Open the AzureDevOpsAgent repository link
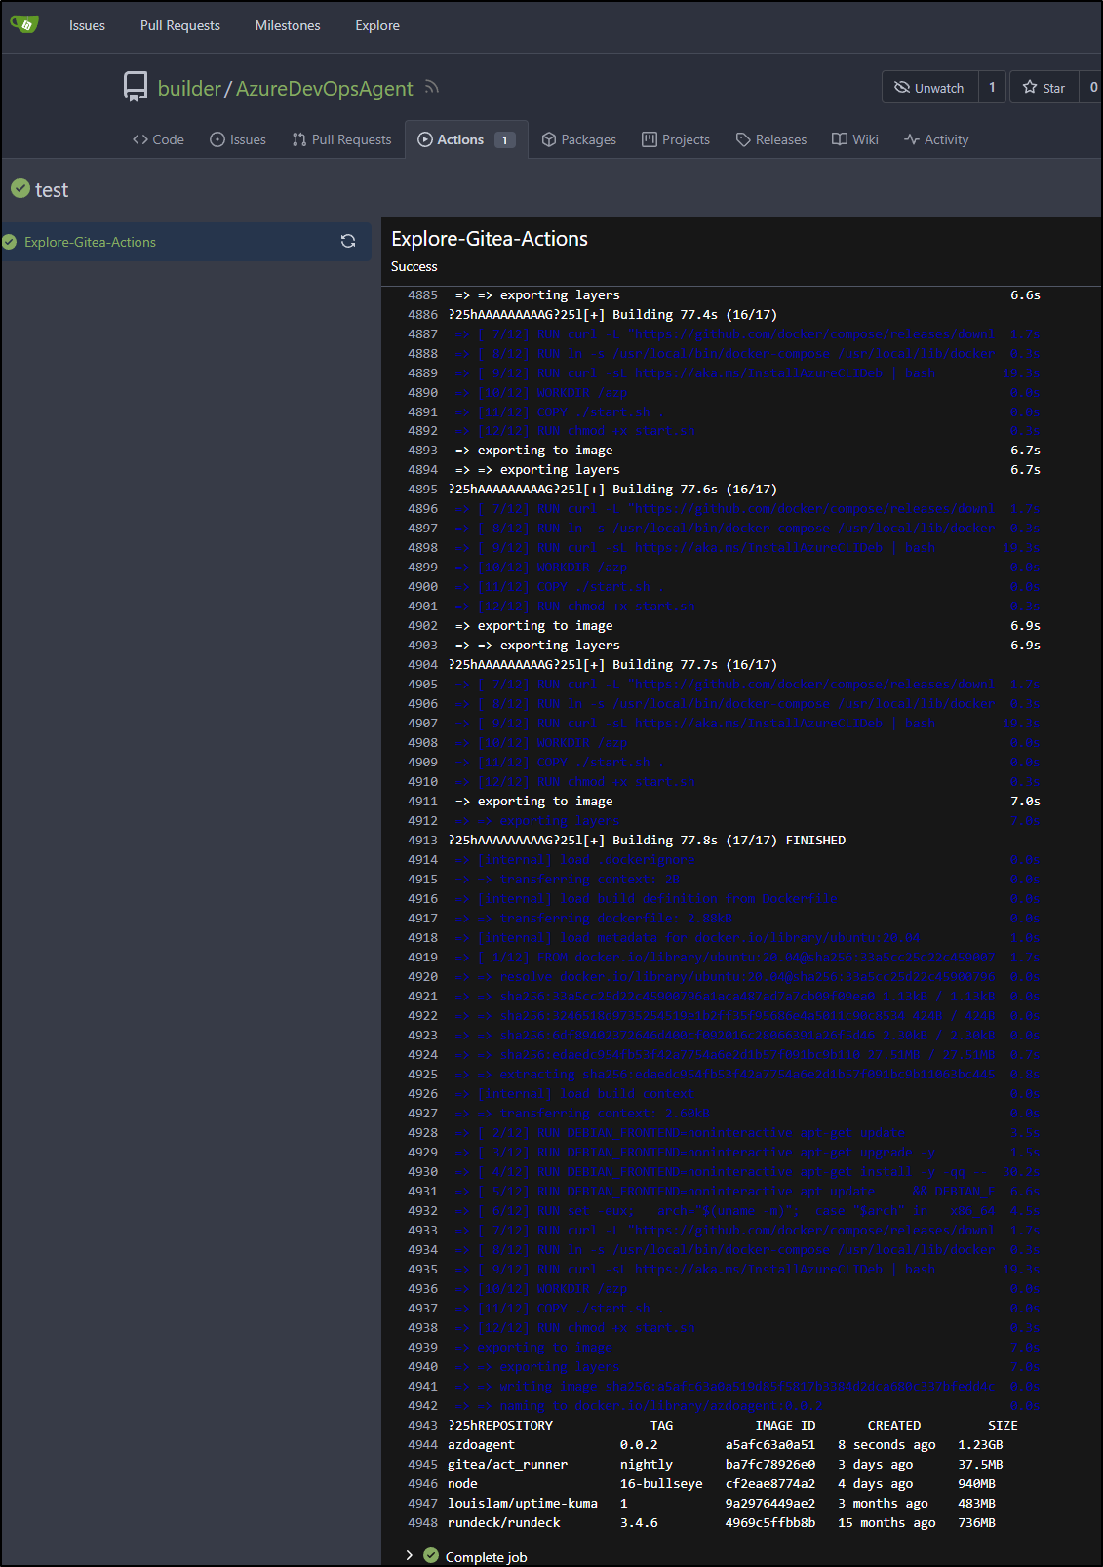Viewport: 1103px width, 1567px height. 325,89
